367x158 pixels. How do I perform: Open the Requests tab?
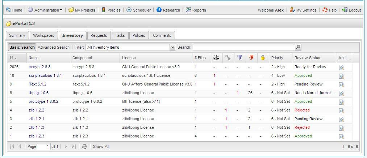click(x=99, y=35)
